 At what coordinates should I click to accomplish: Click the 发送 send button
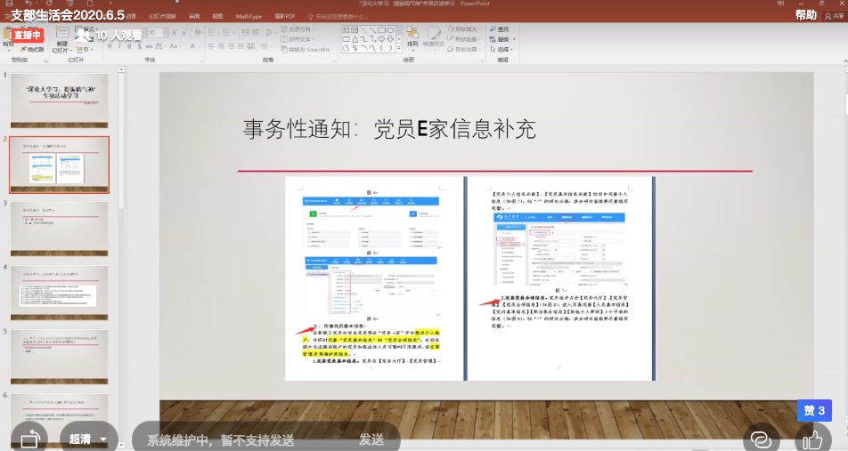tap(371, 439)
